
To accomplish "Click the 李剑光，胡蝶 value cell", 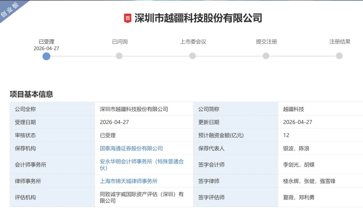I will tap(320, 165).
